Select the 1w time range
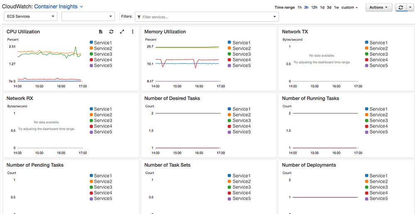 coord(336,7)
